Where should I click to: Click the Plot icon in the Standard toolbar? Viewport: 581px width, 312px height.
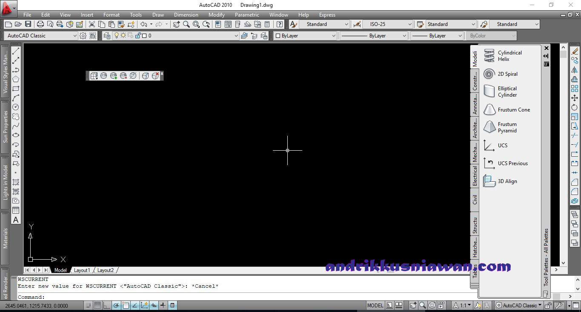click(40, 24)
